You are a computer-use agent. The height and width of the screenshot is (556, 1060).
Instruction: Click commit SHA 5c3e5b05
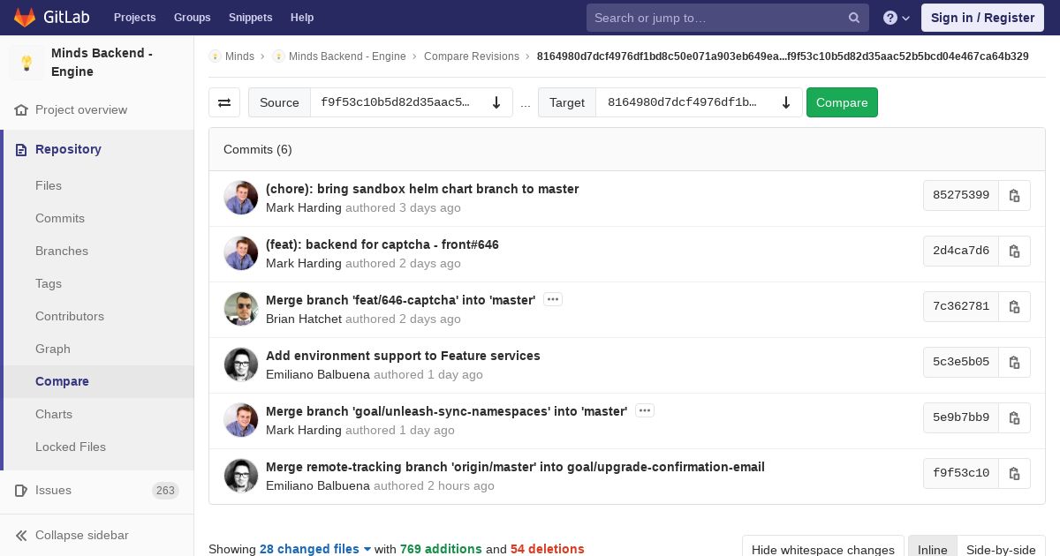[961, 362]
